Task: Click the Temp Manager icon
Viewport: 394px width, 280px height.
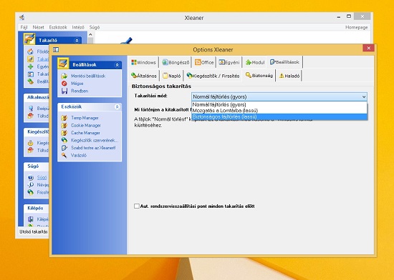Action: (x=64, y=118)
